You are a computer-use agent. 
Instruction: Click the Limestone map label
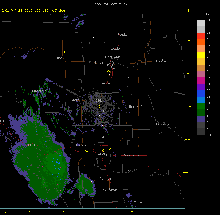(39, 91)
